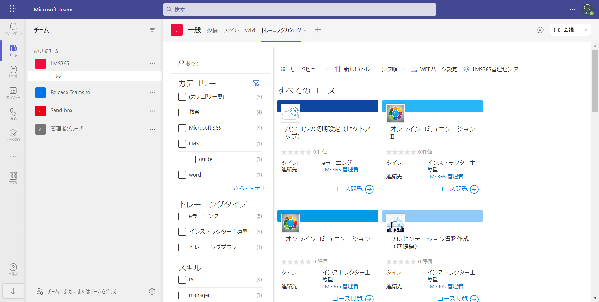Click the Teams top search box
The width and height of the screenshot is (599, 302).
(x=300, y=10)
